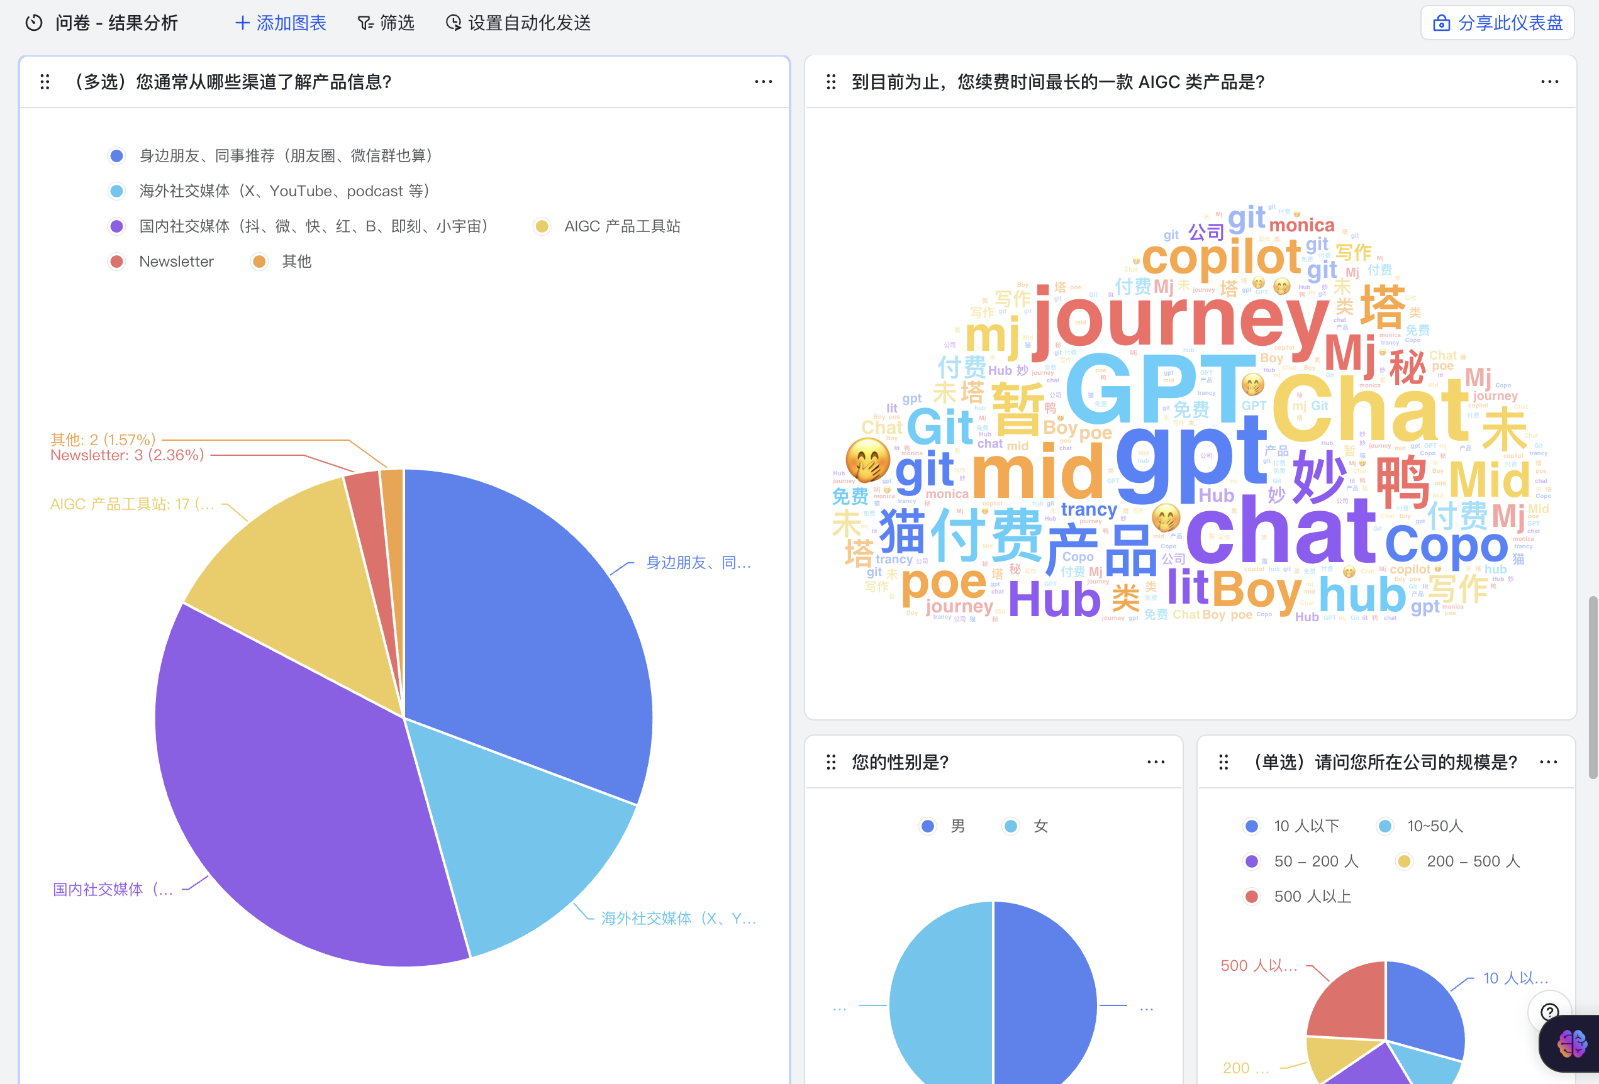Toggle legend item 10 人以下
Screen dimensions: 1599x1084
point(1292,826)
